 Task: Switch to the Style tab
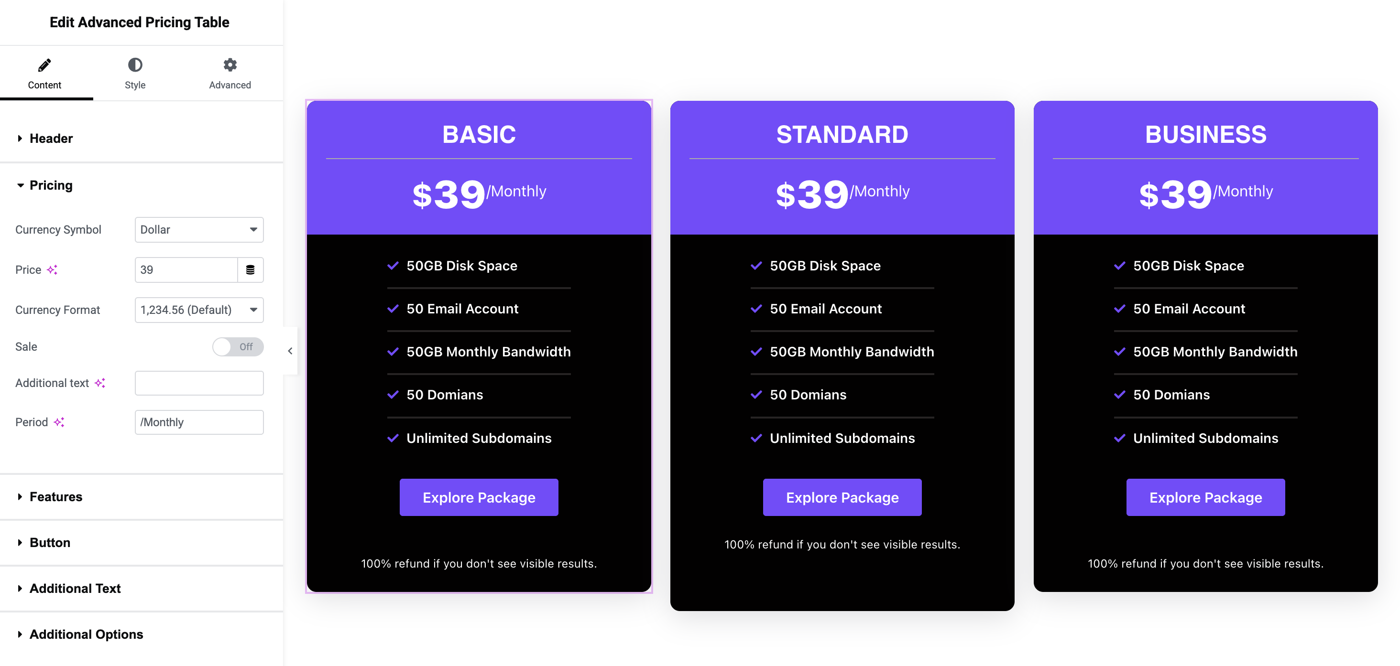coord(135,73)
